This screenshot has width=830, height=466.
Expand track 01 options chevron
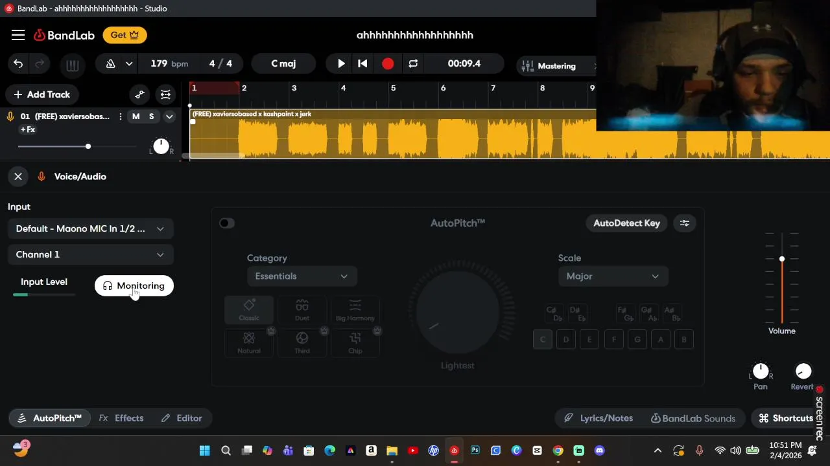click(x=169, y=116)
